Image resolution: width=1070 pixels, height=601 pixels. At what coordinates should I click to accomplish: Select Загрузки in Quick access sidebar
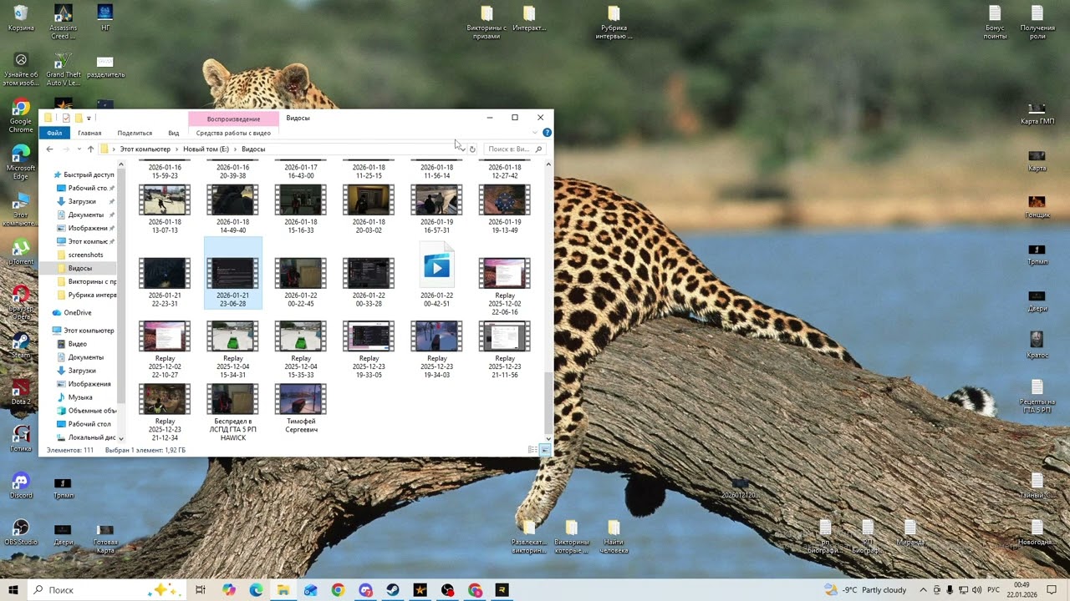pyautogui.click(x=82, y=201)
